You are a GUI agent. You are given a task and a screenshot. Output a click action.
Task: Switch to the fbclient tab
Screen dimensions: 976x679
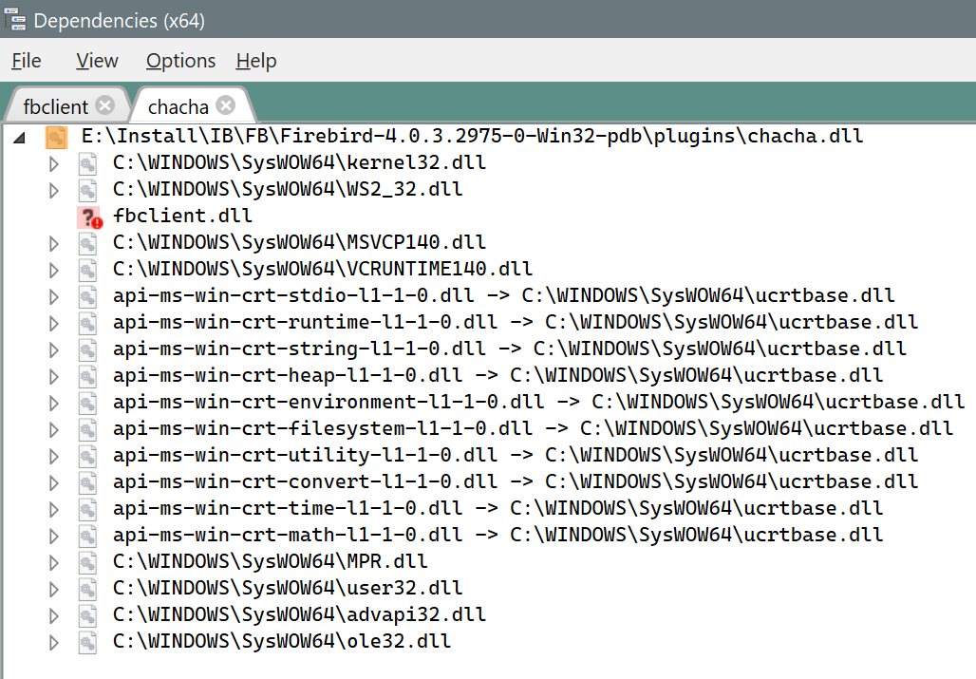tap(55, 105)
